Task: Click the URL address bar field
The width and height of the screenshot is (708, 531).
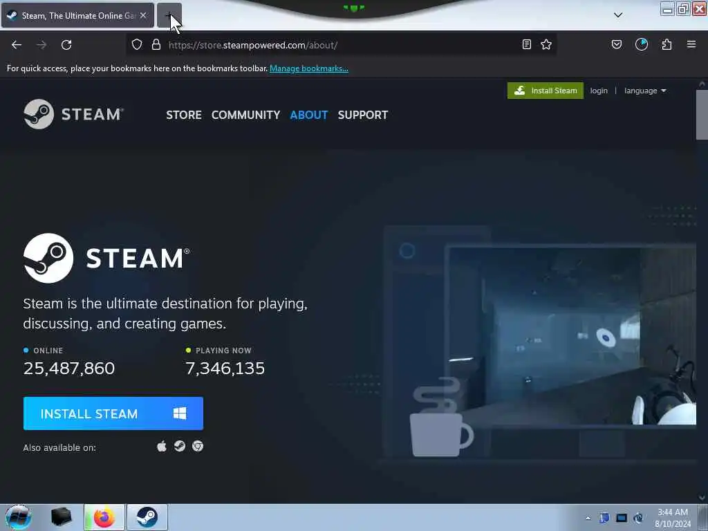Action: 342,45
